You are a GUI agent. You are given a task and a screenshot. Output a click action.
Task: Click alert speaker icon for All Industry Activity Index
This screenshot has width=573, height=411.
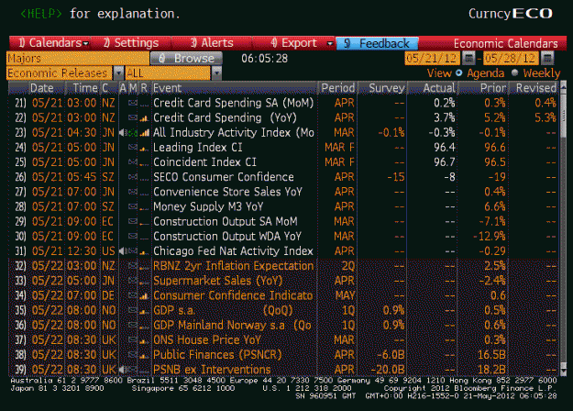coord(122,133)
